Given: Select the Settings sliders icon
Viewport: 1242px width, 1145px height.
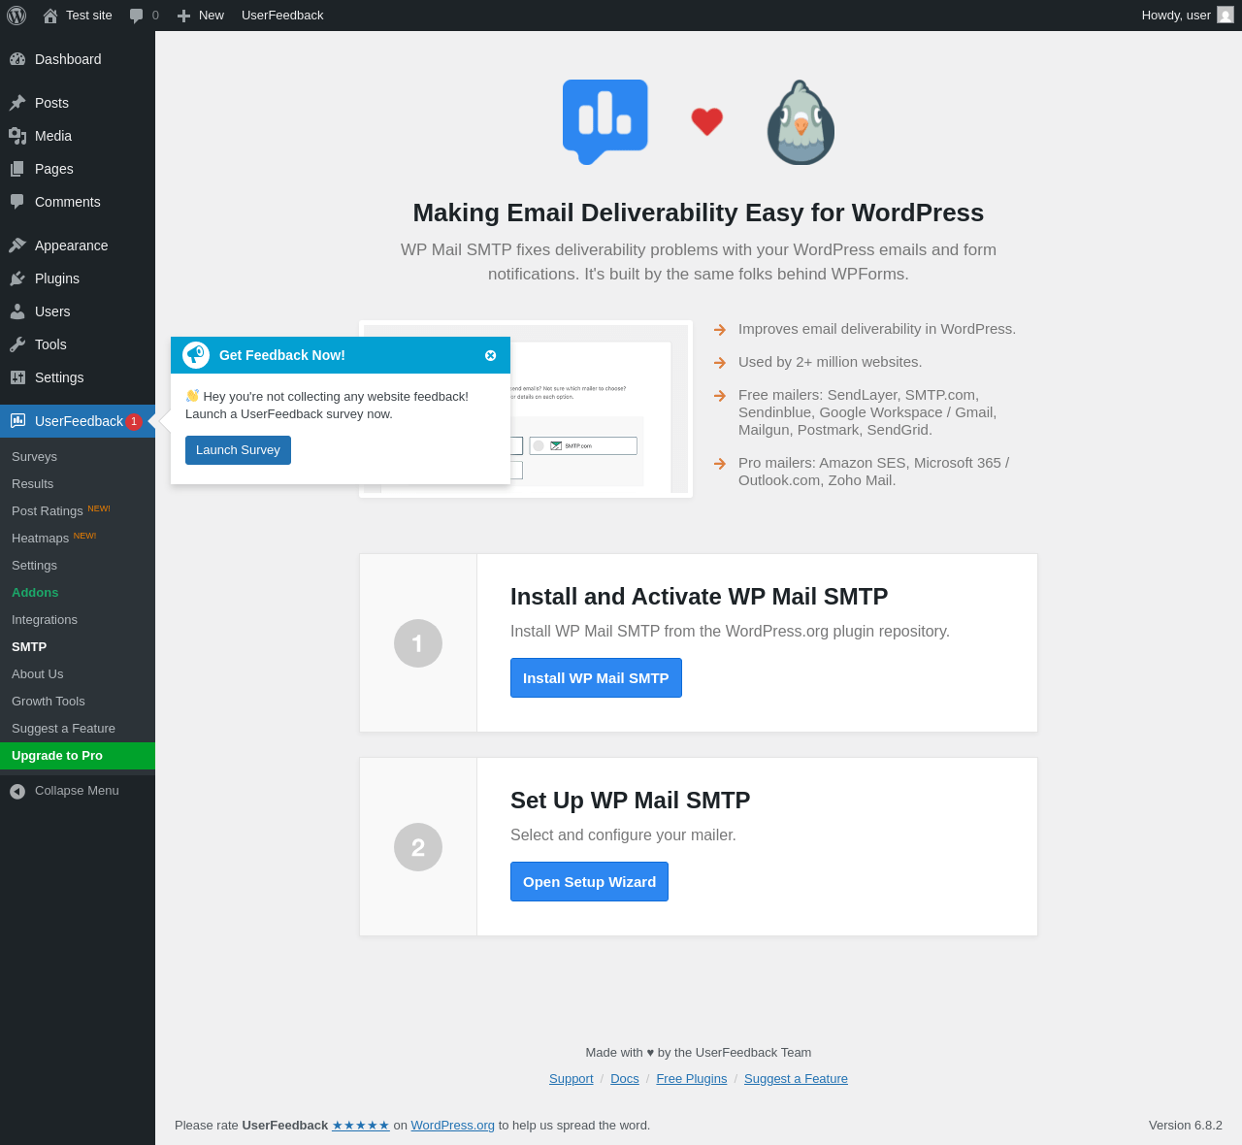Looking at the screenshot, I should coord(17,377).
